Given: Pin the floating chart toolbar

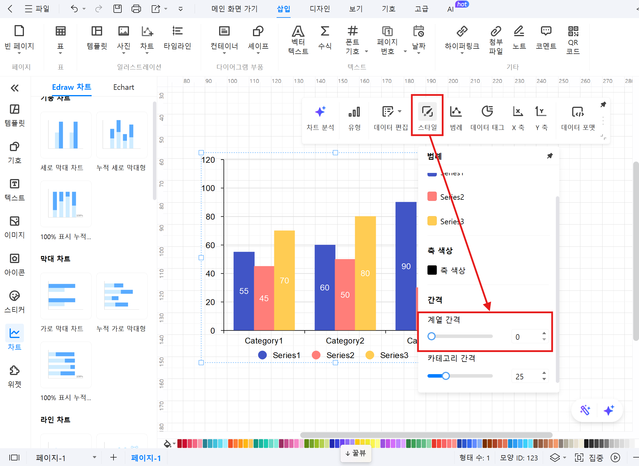Looking at the screenshot, I should (603, 104).
